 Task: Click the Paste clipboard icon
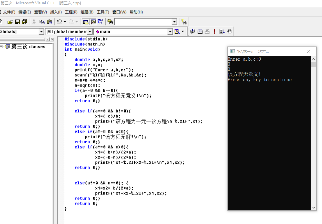(x=49, y=22)
